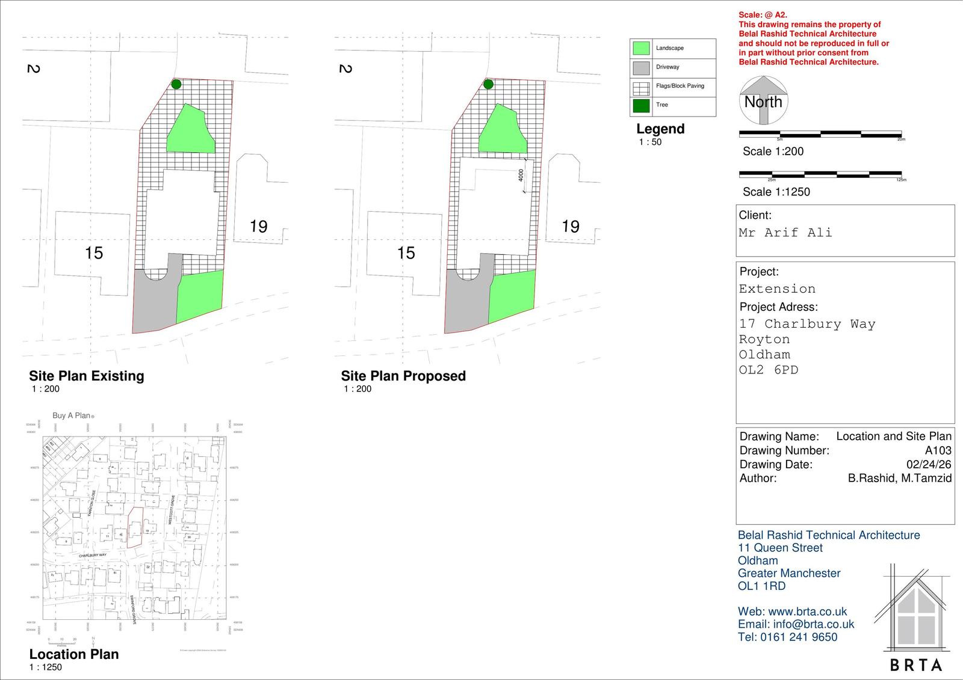Click the drawing number A103
The image size is (963, 680).
(938, 450)
